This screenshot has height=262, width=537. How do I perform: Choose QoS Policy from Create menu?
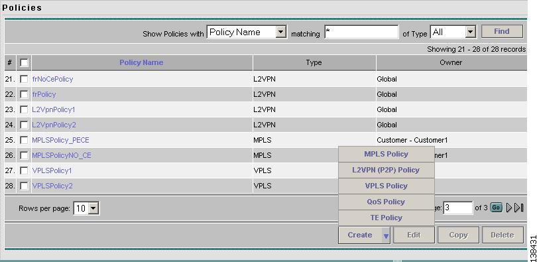[x=387, y=202]
